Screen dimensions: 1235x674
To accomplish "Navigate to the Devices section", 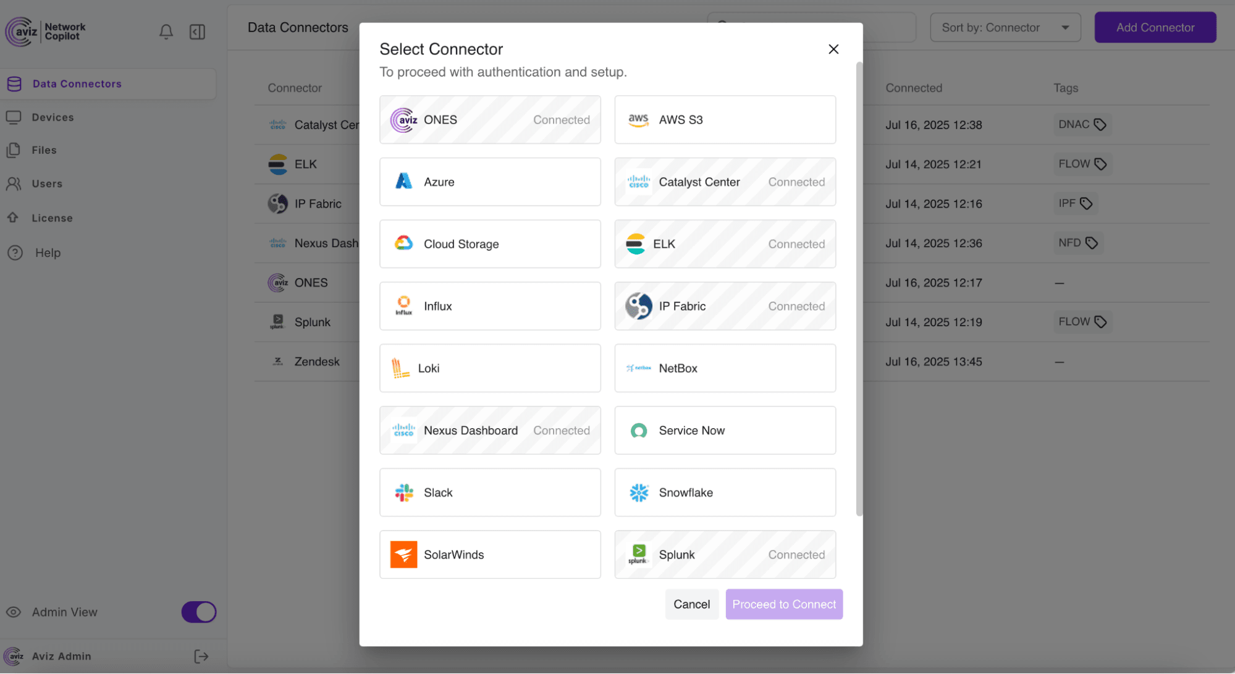I will click(53, 117).
